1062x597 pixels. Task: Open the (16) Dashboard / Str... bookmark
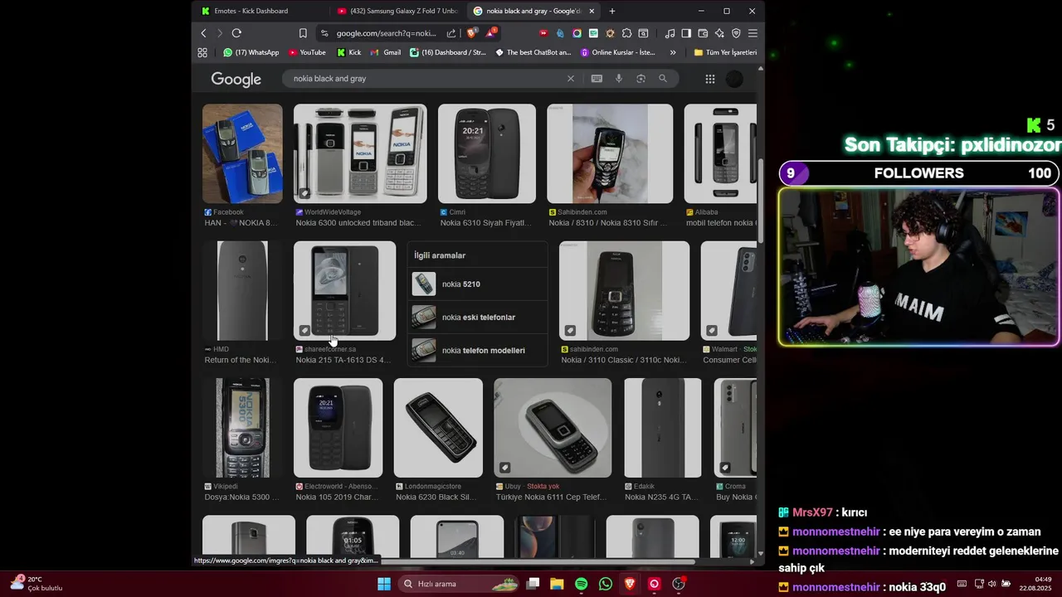tap(448, 52)
